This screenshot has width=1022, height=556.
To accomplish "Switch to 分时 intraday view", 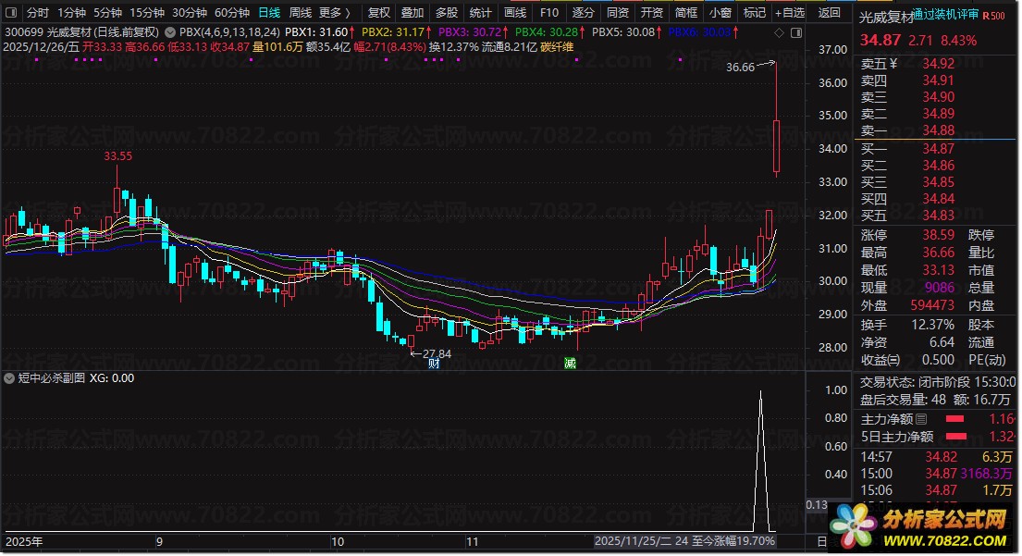I will coord(38,12).
